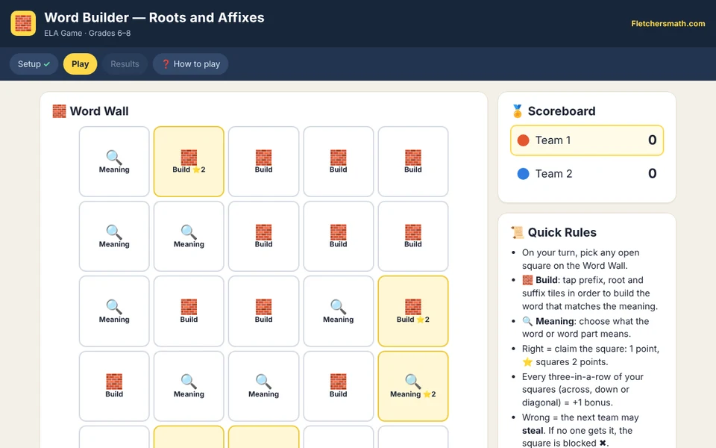Image resolution: width=716 pixels, height=448 pixels.
Task: Choose second-row first-column Meaning tile
Action: (x=114, y=237)
